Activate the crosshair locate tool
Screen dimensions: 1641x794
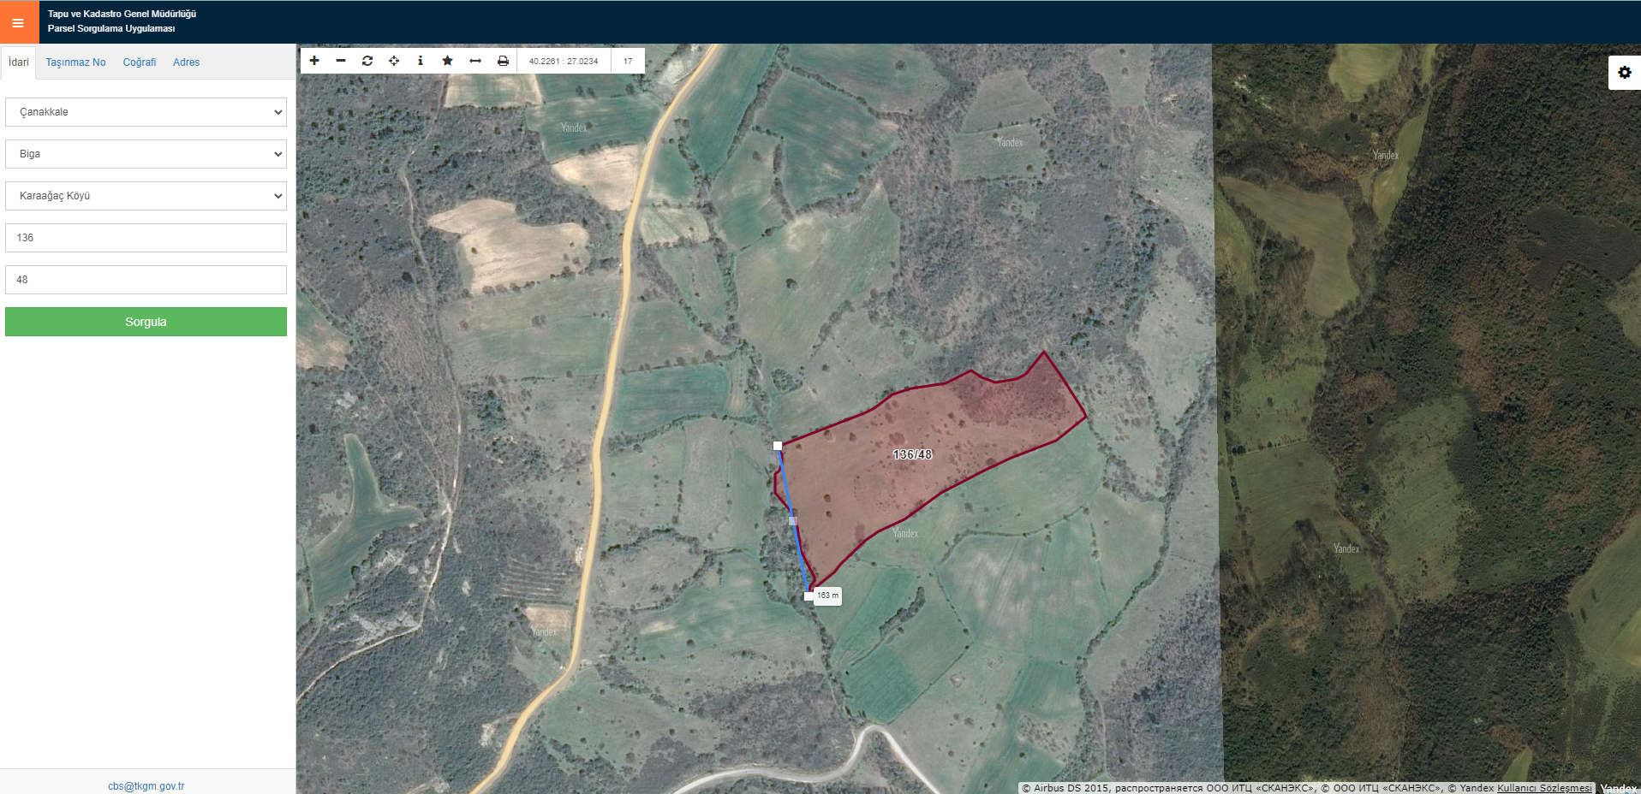point(394,61)
